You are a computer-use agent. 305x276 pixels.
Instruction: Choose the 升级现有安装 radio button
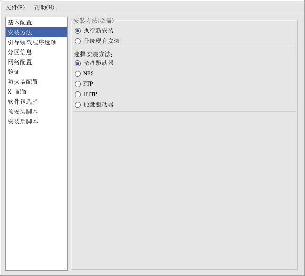(77, 41)
